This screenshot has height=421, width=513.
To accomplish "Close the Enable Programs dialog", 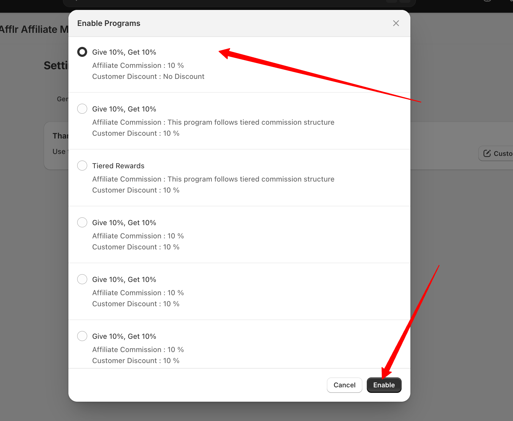I will pos(396,23).
